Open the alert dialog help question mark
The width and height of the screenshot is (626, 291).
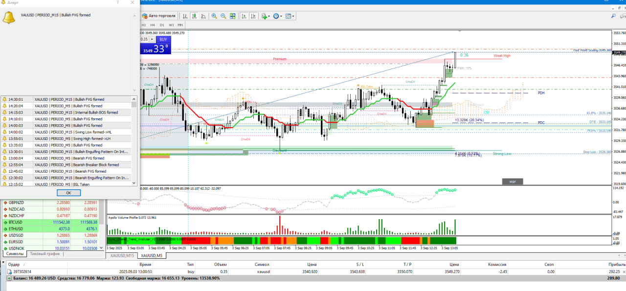[117, 2]
